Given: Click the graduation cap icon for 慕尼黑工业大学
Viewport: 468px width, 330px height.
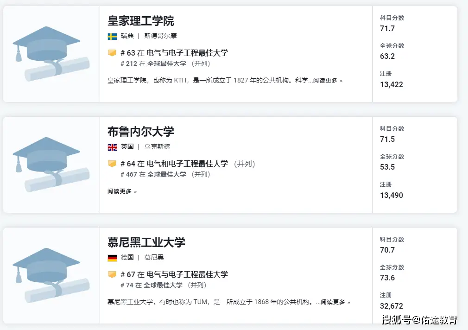Looking at the screenshot, I should point(51,275).
